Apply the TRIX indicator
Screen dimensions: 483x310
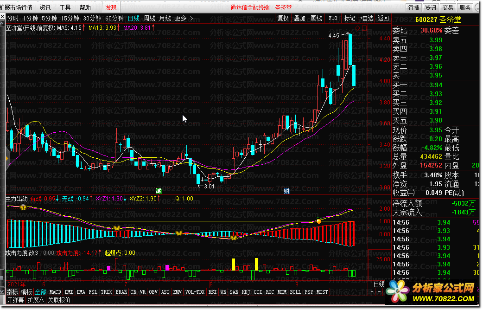click(x=106, y=292)
